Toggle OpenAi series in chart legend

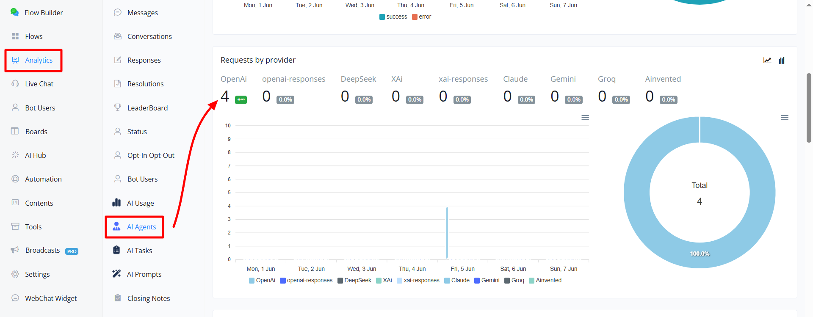click(x=263, y=280)
